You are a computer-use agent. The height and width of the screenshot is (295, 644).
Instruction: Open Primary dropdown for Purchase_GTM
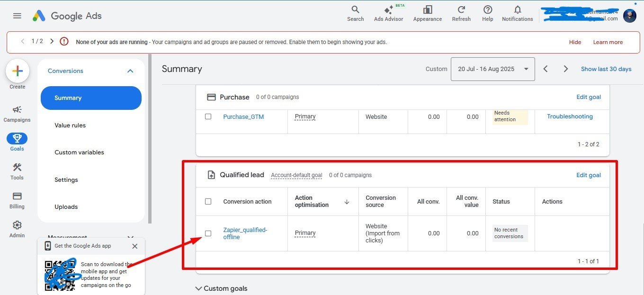click(x=305, y=116)
